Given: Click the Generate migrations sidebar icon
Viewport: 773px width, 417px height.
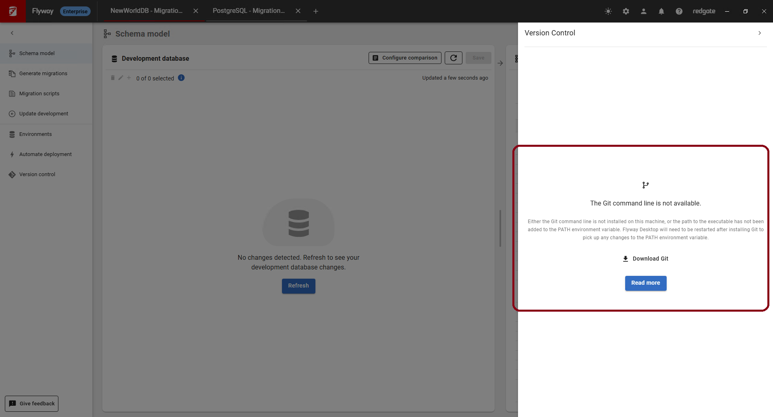Looking at the screenshot, I should click(12, 74).
